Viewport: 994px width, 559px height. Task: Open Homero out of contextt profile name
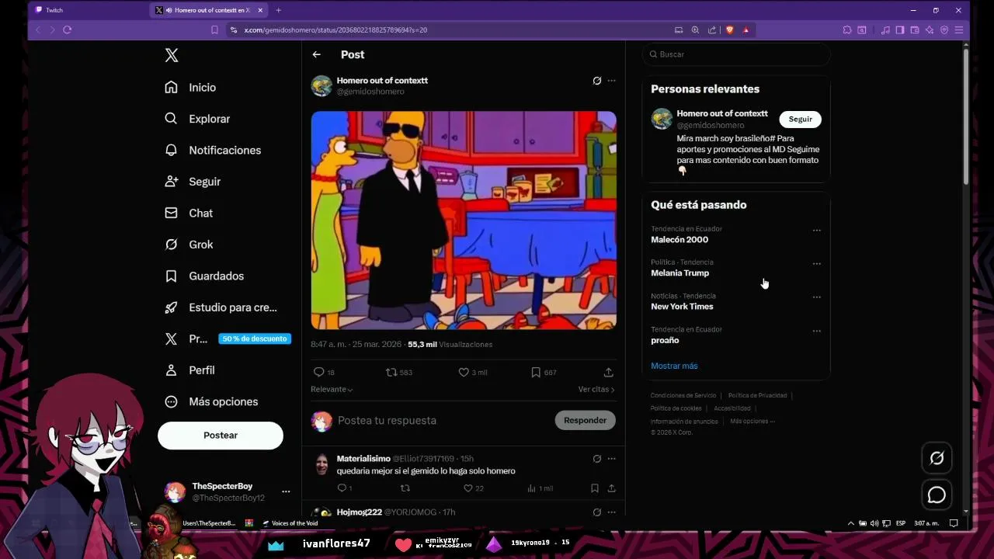coord(382,81)
